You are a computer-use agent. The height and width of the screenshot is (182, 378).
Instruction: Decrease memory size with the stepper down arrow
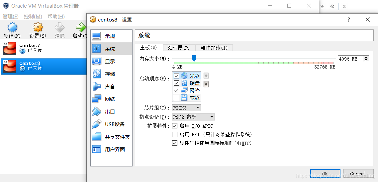366,60
